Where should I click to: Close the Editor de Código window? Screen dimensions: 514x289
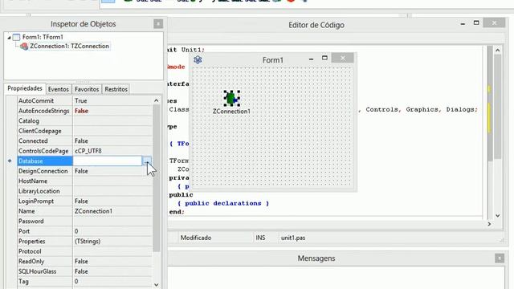pos(494,22)
